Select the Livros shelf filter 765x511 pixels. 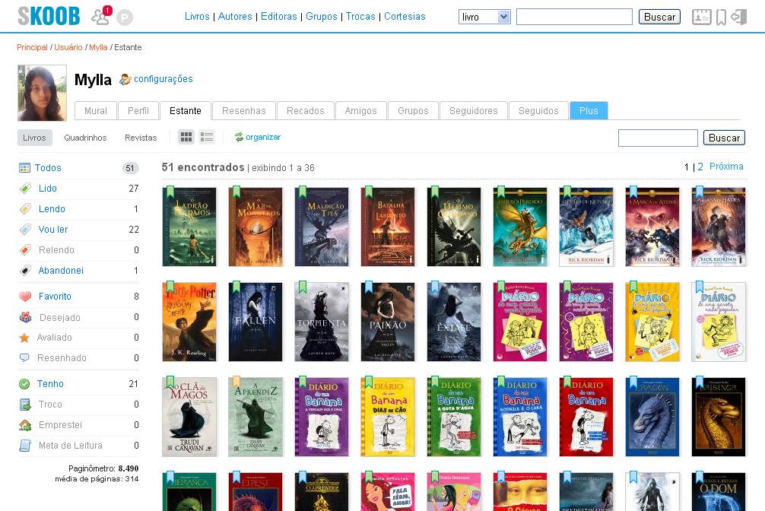click(34, 138)
